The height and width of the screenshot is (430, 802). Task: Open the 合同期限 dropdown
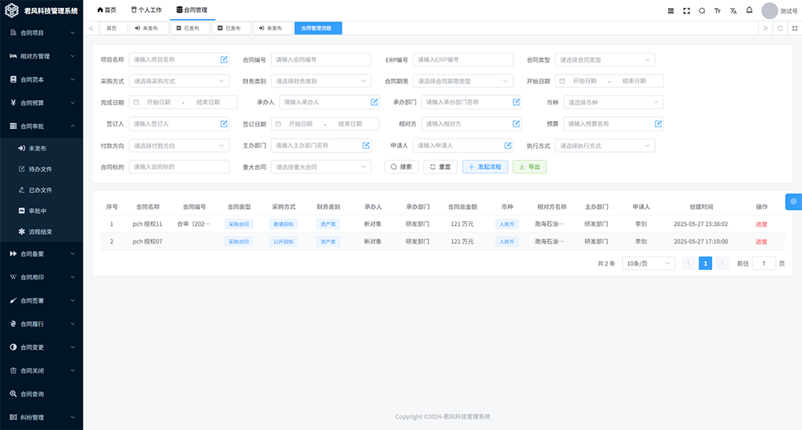463,81
